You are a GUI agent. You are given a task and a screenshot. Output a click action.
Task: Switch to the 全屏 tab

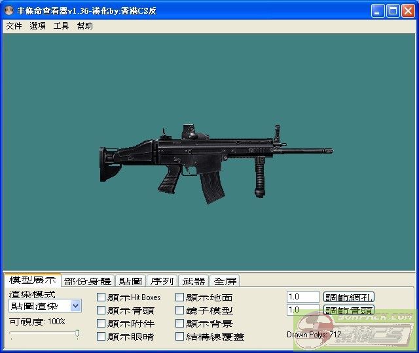[225, 281]
